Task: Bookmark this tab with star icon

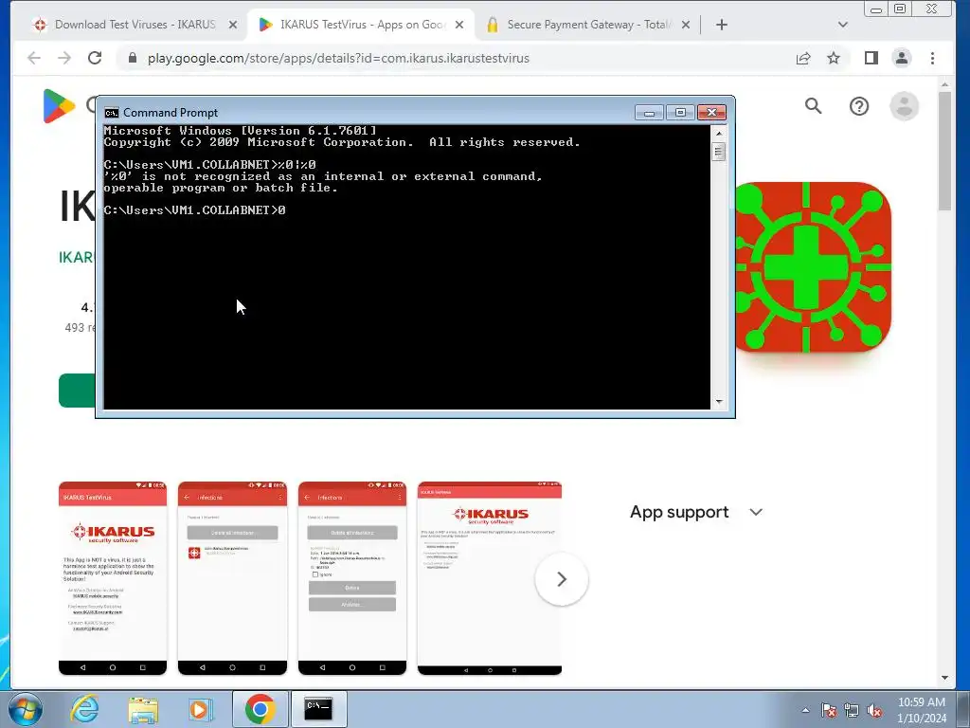Action: [x=834, y=58]
